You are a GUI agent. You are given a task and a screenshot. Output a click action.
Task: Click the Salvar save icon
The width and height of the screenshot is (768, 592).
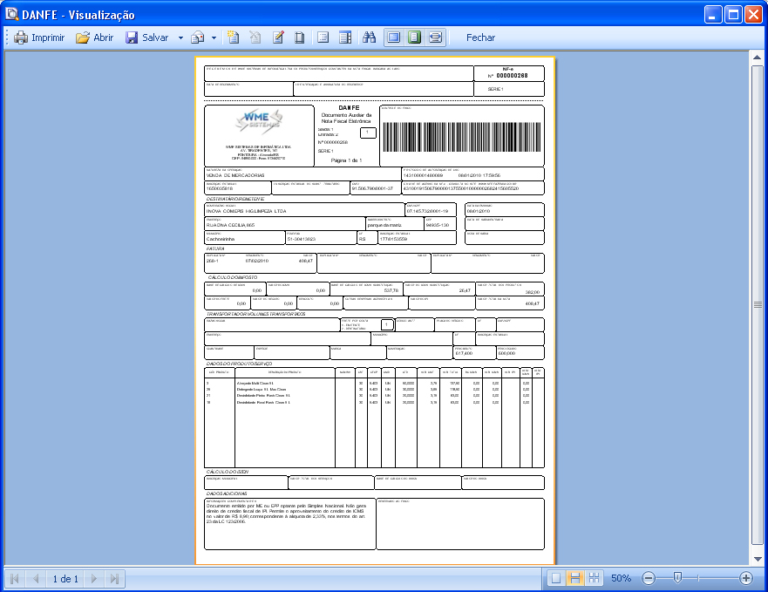coord(132,38)
